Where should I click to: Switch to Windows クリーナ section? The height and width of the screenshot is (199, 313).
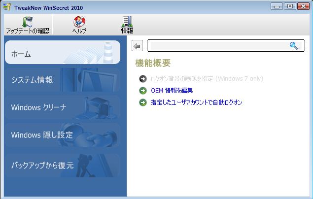[63, 107]
